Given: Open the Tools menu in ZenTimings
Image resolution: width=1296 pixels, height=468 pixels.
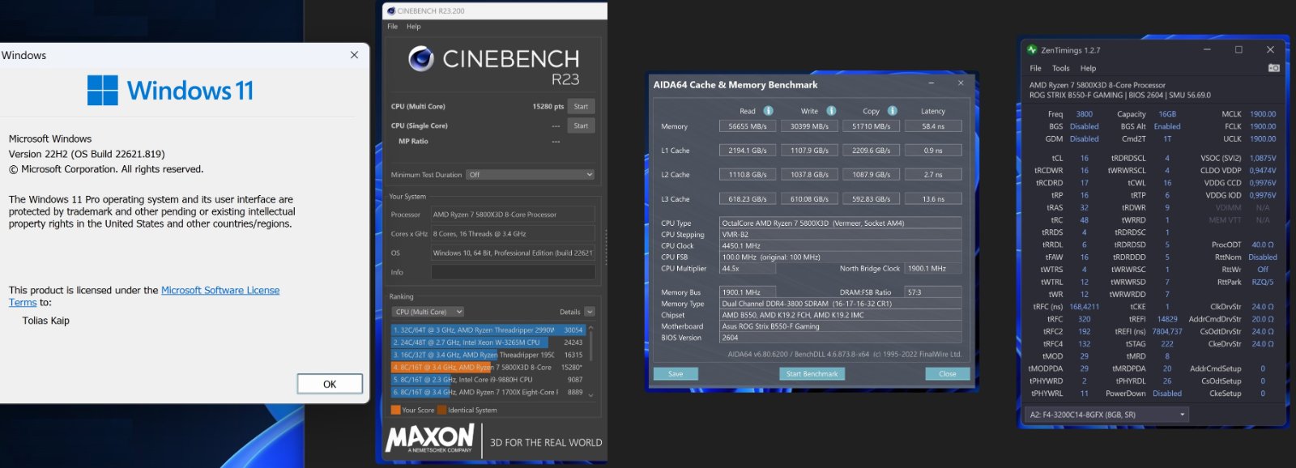Looking at the screenshot, I should pos(1061,68).
